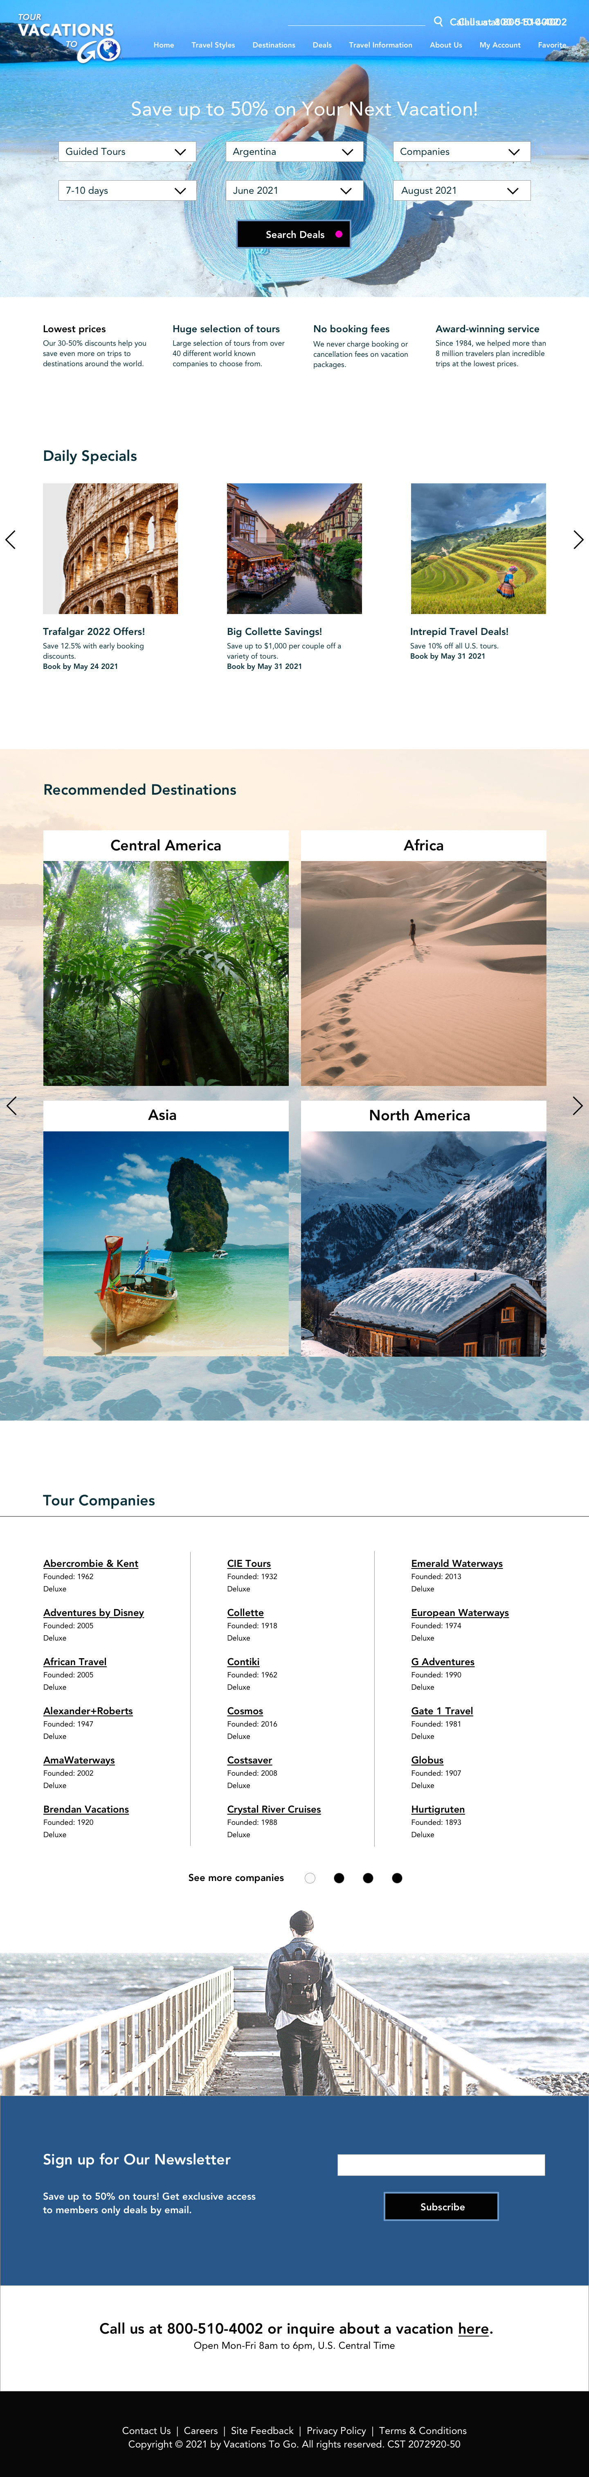Screen dimensions: 589x2477
Task: Select the last companies pagination dot
Action: (x=397, y=1878)
